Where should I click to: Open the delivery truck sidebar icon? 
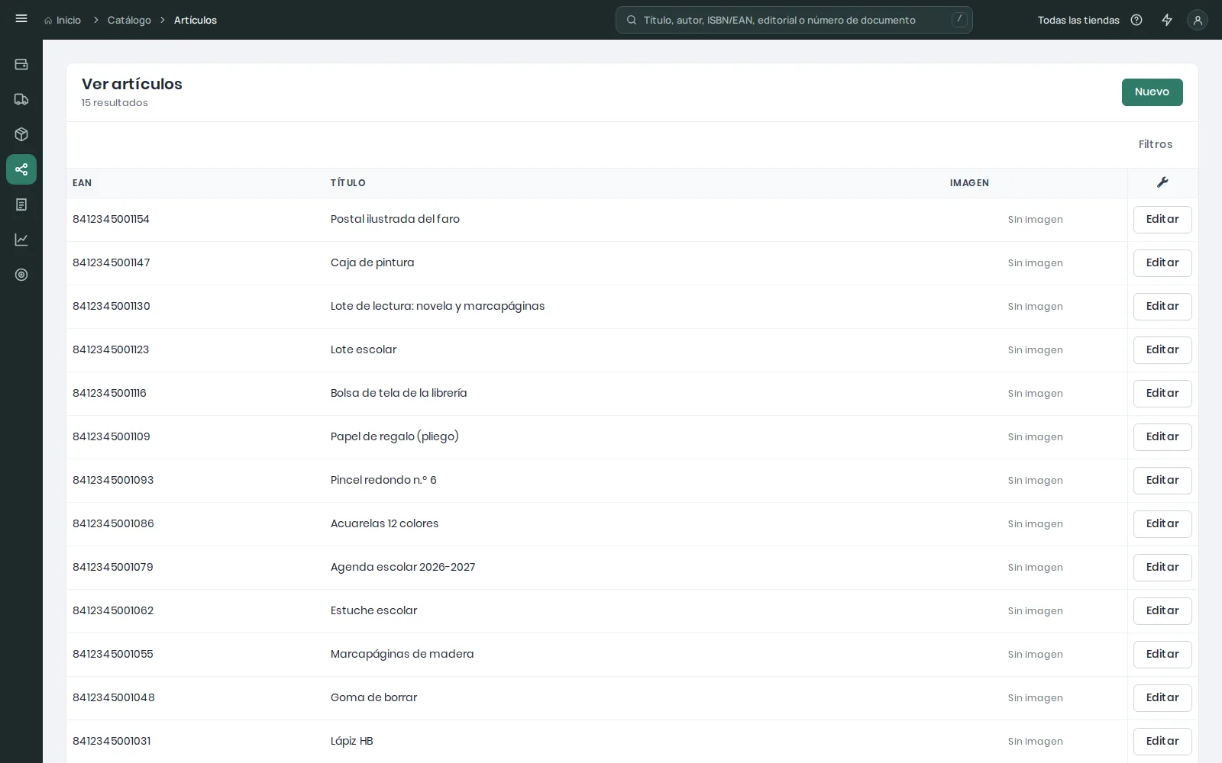click(x=21, y=99)
